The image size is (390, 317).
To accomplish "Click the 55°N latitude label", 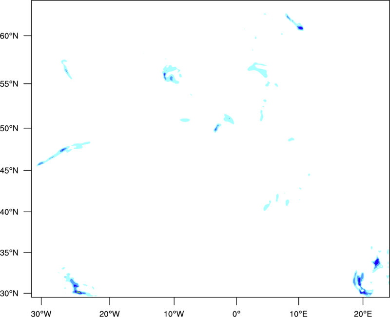I will [x=9, y=84].
